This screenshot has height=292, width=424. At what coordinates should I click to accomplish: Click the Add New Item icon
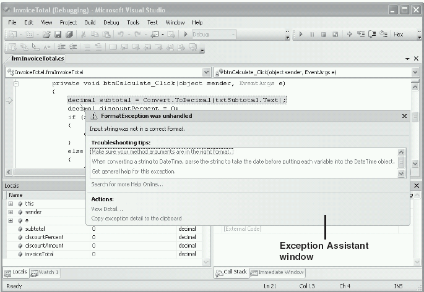[29, 34]
